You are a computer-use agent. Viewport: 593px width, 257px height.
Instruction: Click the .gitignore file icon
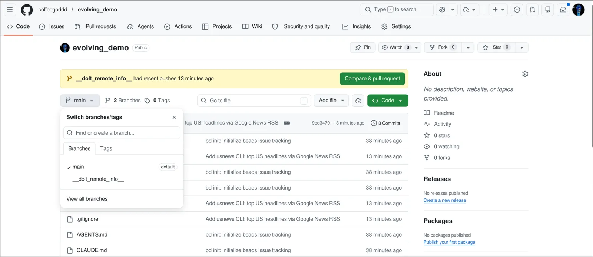tap(70, 219)
